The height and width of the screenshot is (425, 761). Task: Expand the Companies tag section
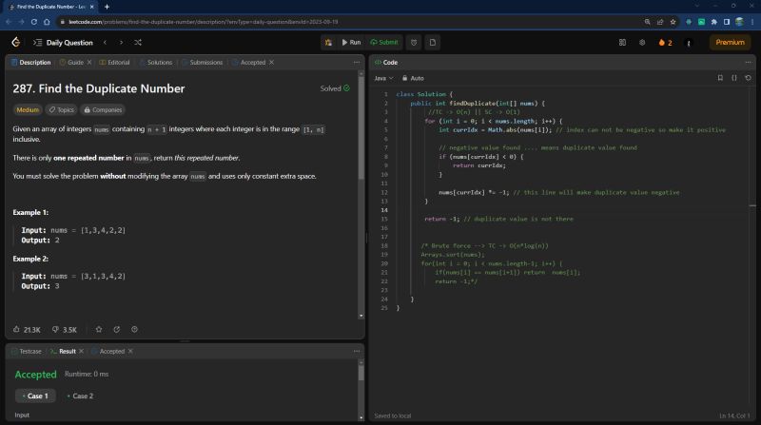click(102, 109)
